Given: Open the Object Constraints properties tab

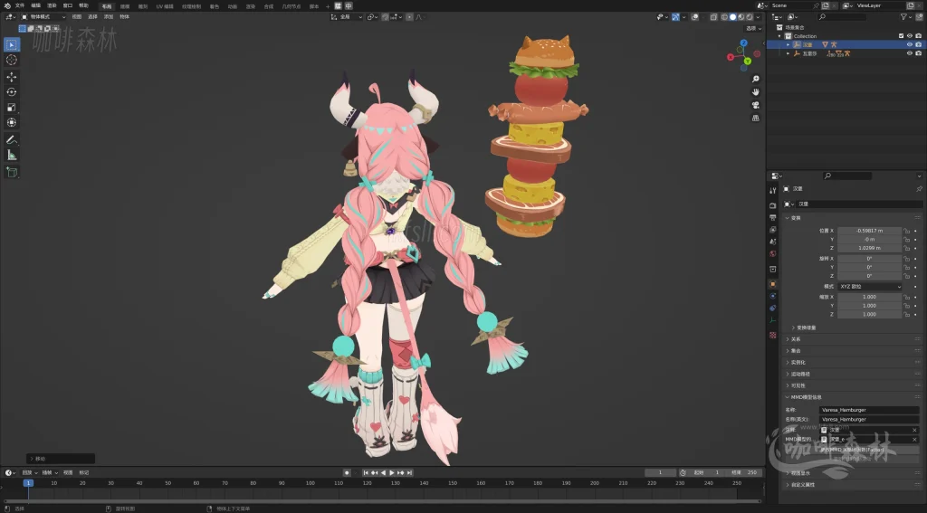Looking at the screenshot, I should 773,308.
